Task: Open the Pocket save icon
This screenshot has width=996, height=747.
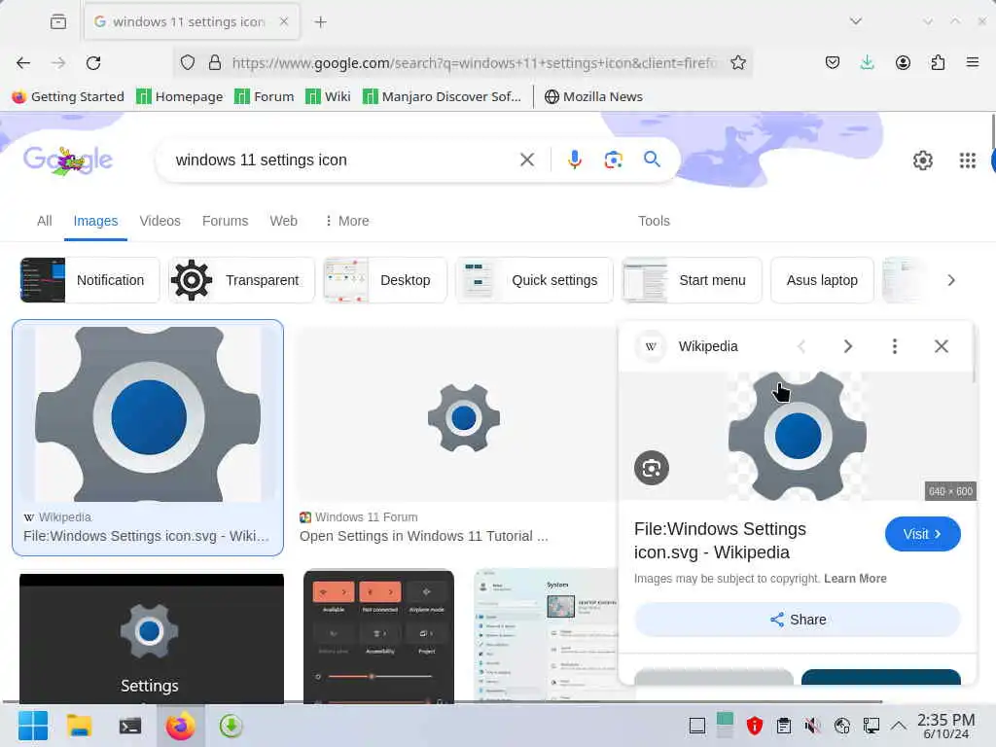Action: click(x=833, y=63)
